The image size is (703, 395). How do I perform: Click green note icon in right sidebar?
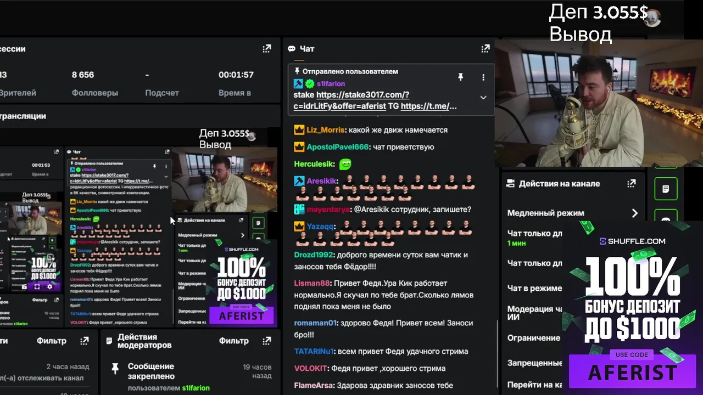point(666,189)
